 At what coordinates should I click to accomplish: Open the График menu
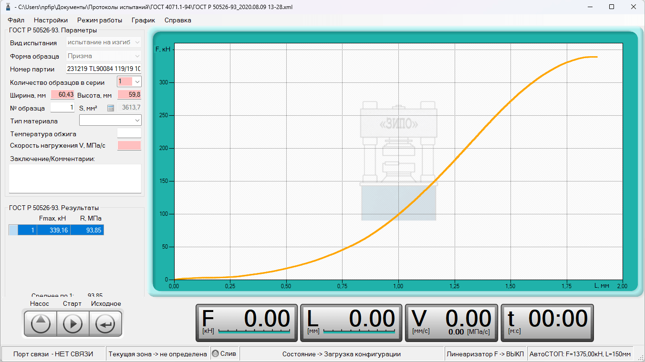143,20
